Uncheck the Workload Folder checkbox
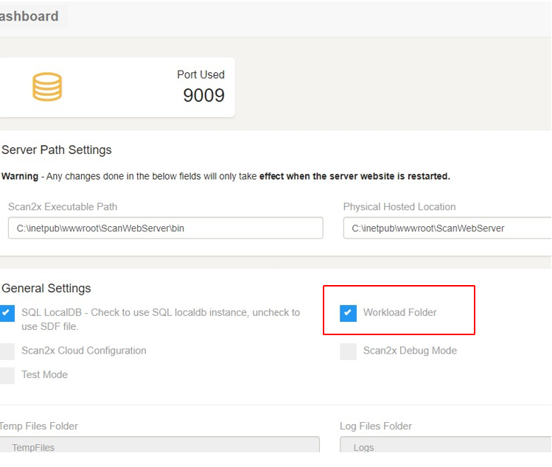 click(348, 313)
